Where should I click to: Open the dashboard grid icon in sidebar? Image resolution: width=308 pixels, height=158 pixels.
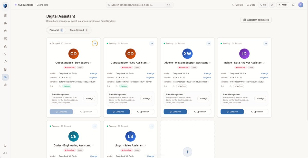5,15
